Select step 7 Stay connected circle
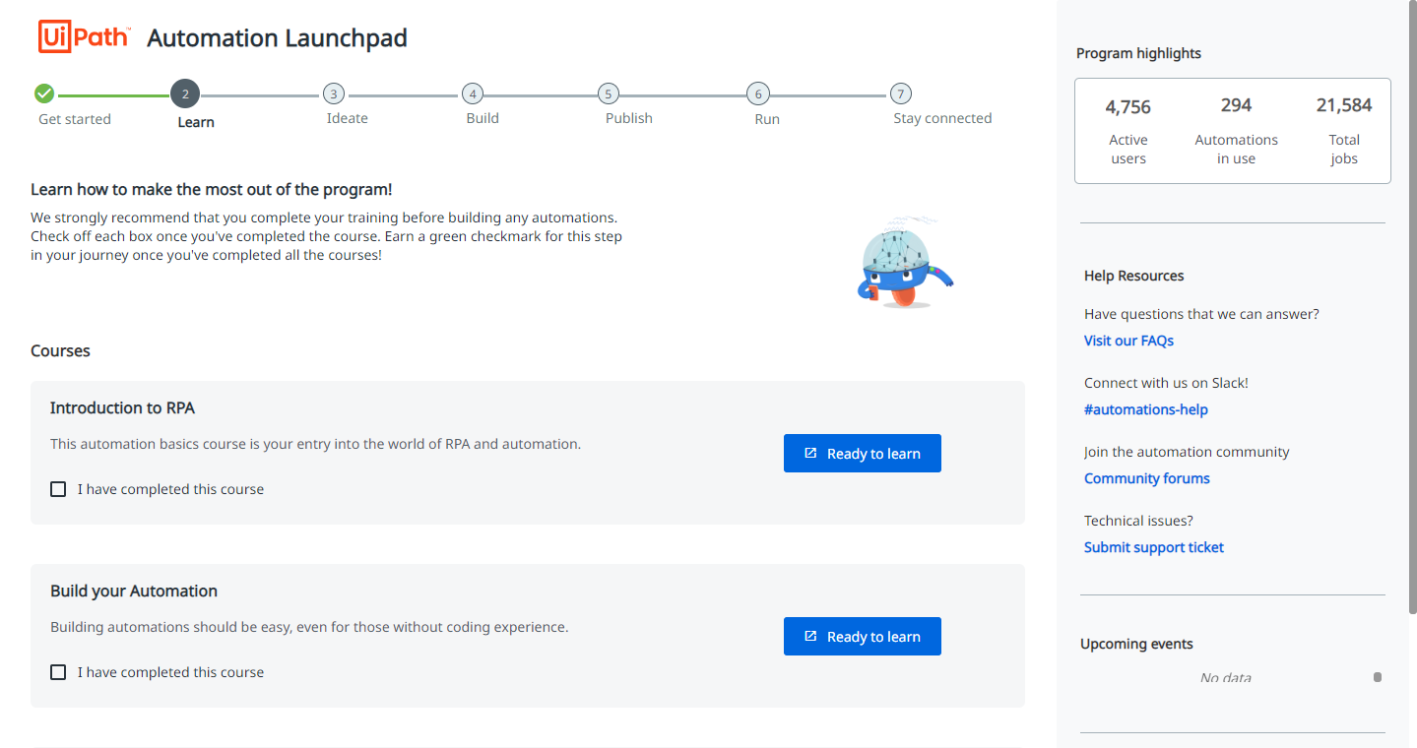The image size is (1417, 748). [900, 94]
